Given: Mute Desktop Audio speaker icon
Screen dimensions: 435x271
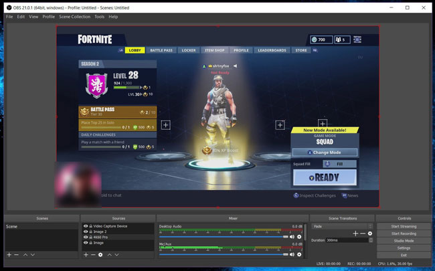Looking at the screenshot, I should [292, 237].
